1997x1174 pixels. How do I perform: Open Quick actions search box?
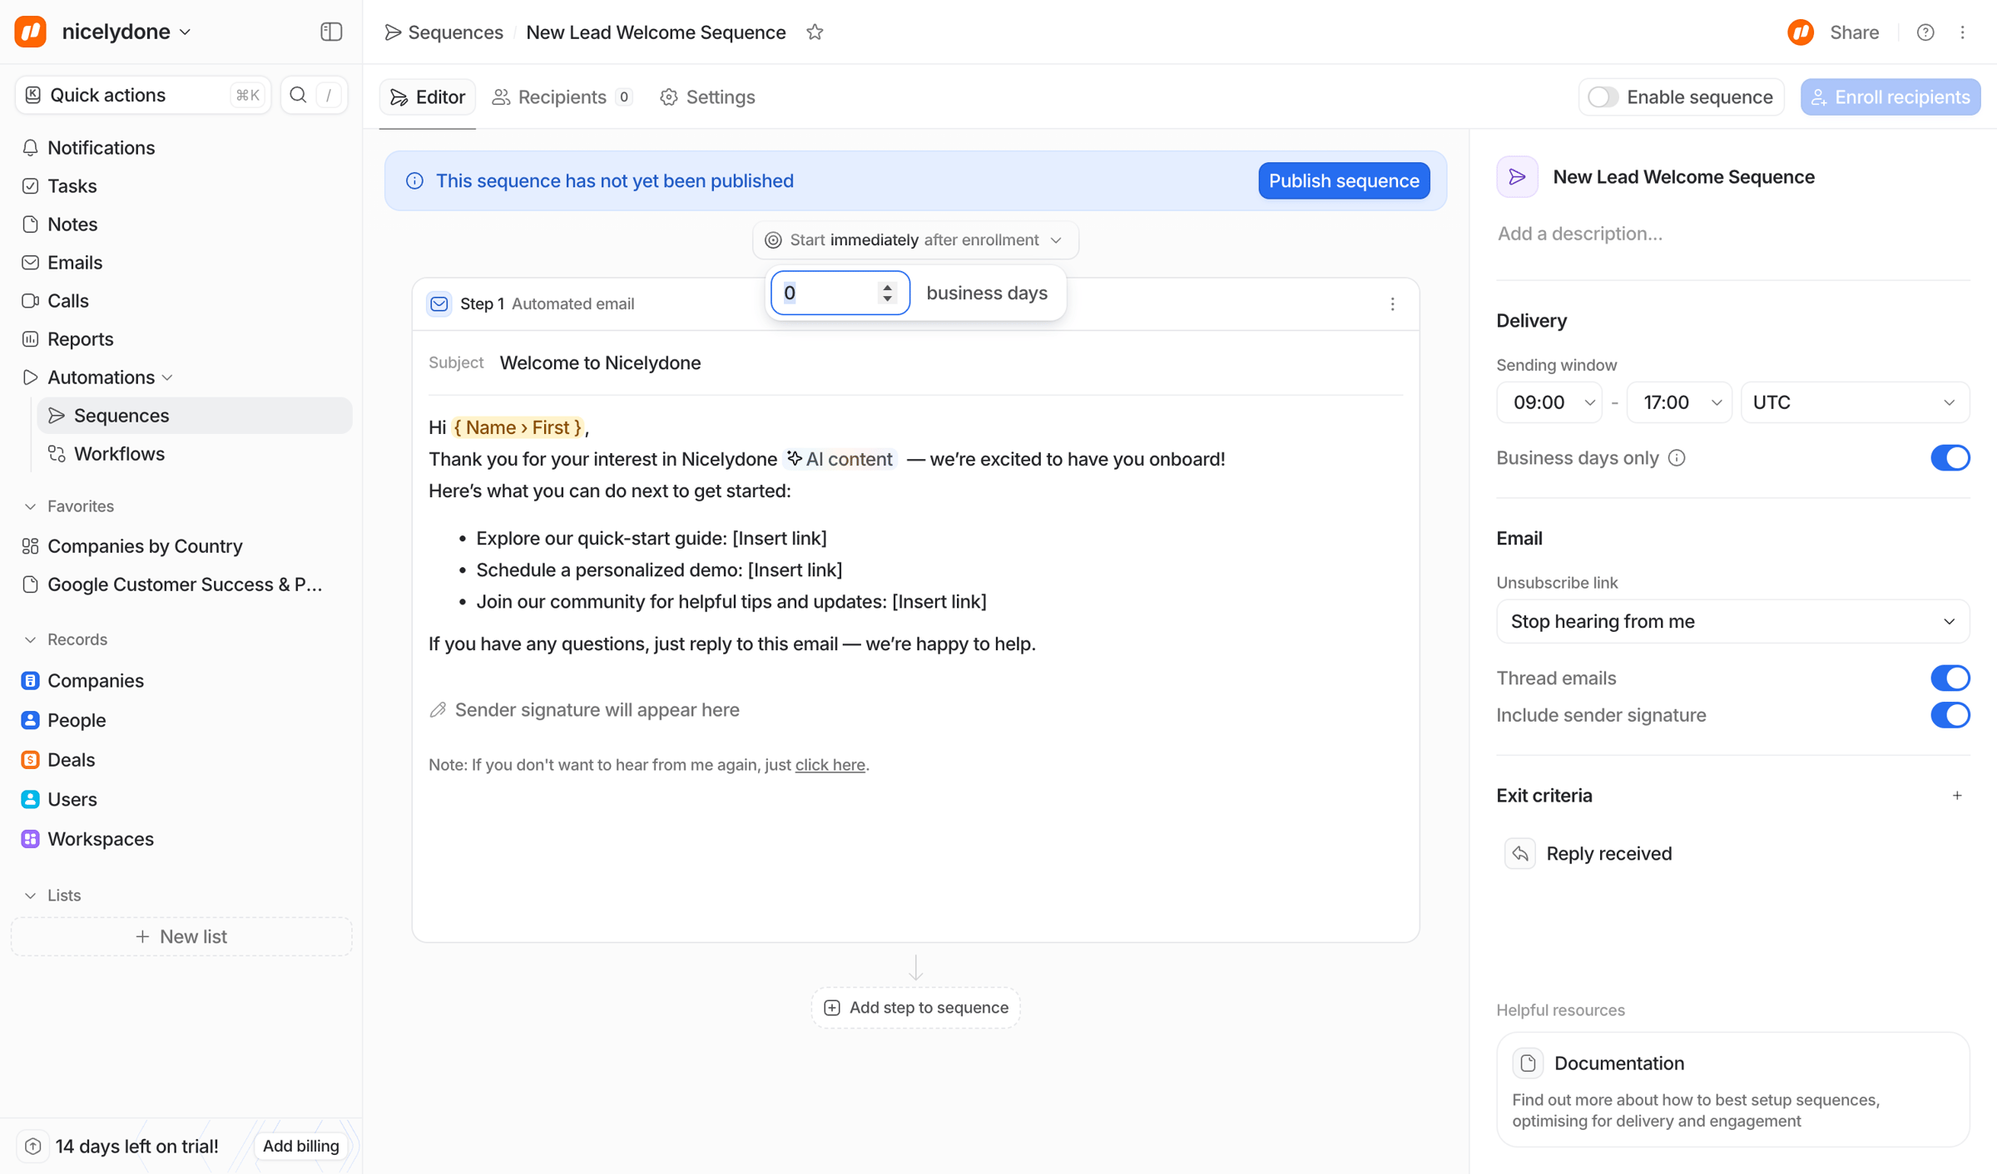coord(143,95)
